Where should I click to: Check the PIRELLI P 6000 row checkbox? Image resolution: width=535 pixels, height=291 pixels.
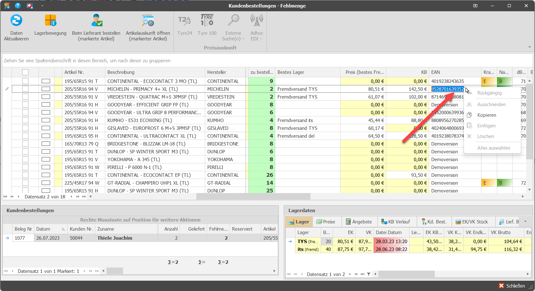click(x=25, y=167)
